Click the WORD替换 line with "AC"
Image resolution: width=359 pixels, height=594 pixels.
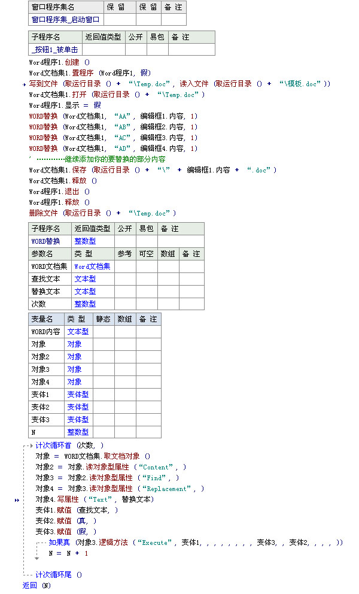click(113, 138)
